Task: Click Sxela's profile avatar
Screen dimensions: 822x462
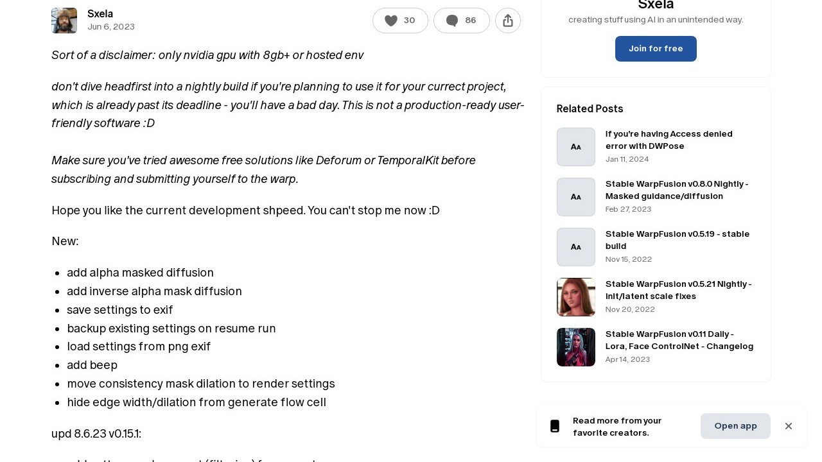Action: [x=64, y=21]
